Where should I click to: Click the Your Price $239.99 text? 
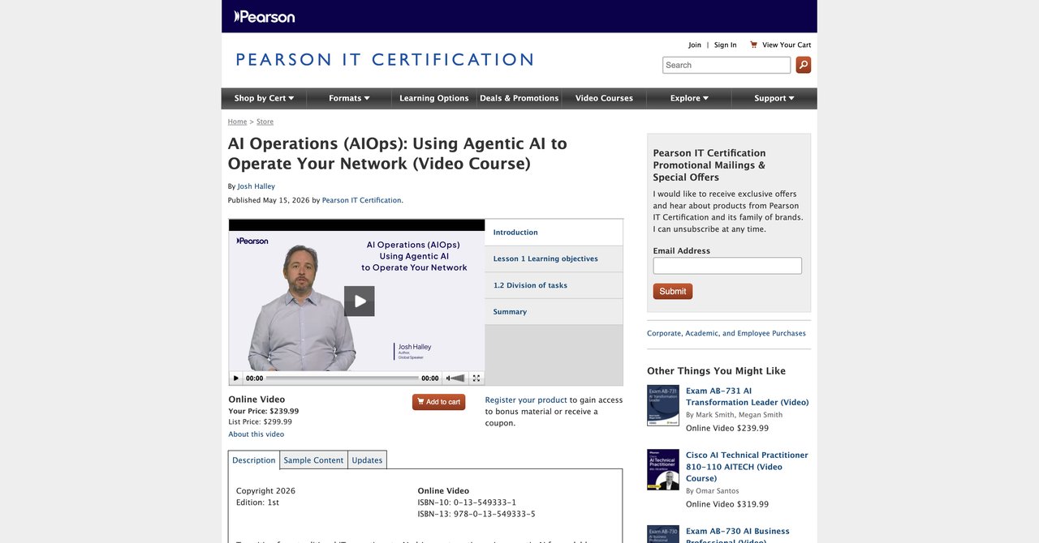pos(264,411)
